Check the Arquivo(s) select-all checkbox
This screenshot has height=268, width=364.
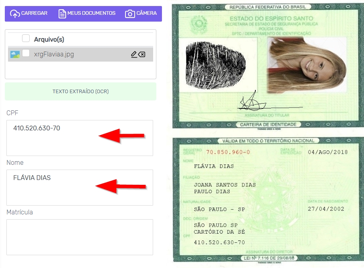pos(26,38)
